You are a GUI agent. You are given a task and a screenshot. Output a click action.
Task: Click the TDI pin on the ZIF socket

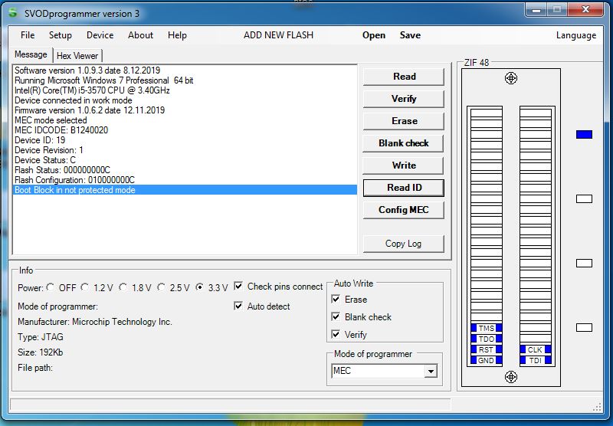535,360
